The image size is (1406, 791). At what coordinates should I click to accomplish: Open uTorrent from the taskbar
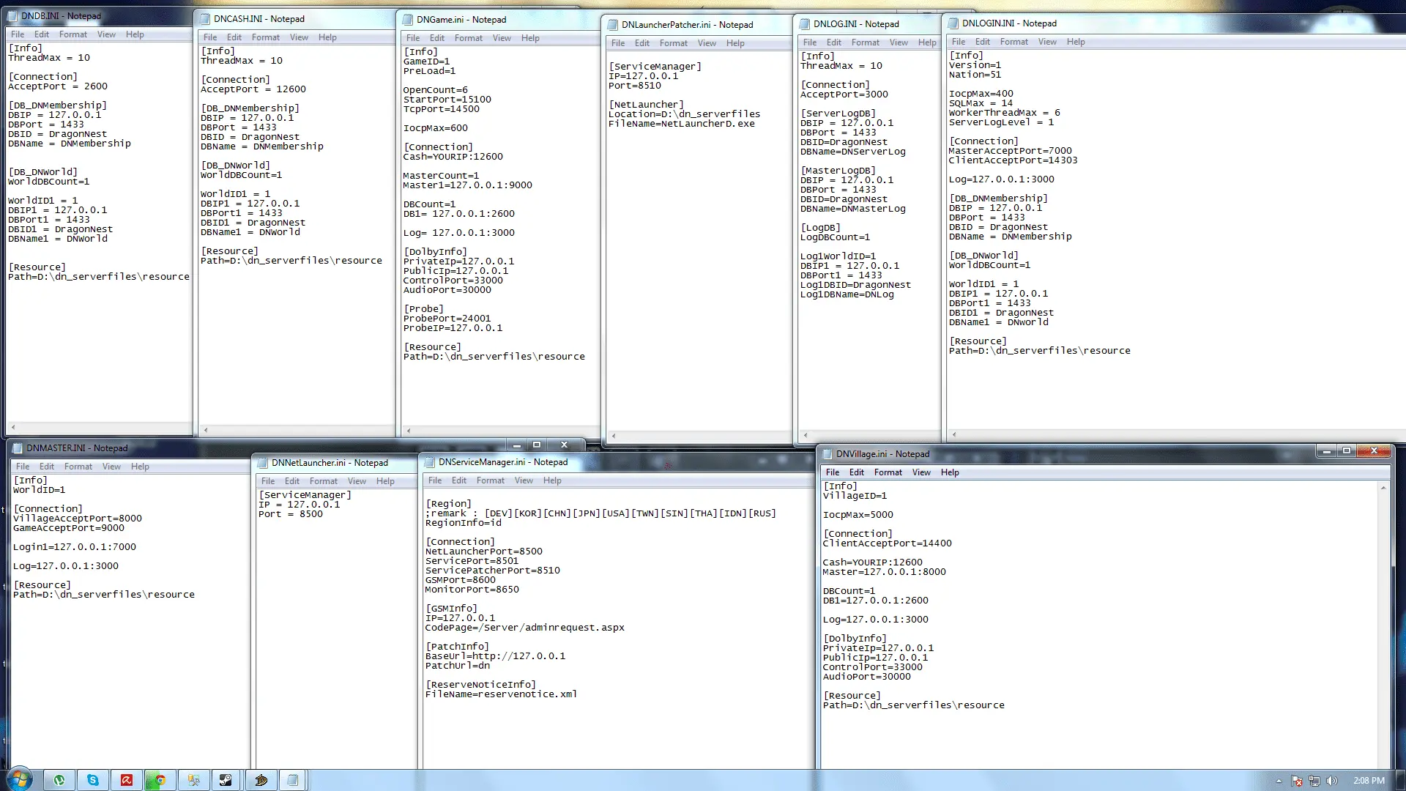coord(59,780)
